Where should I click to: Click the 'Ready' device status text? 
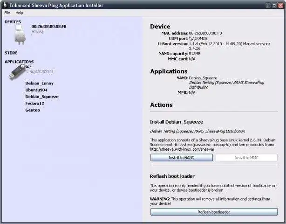pyautogui.click(x=38, y=32)
